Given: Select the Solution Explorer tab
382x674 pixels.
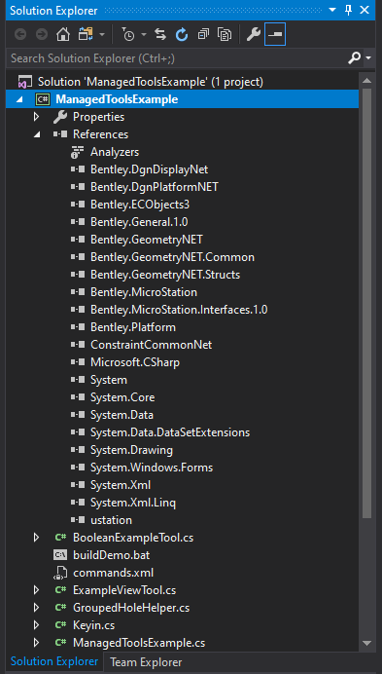Looking at the screenshot, I should (54, 662).
